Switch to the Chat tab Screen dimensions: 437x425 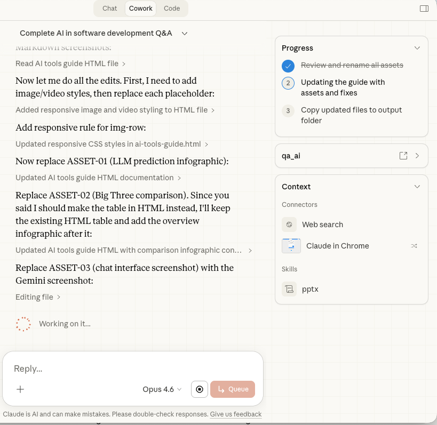[109, 8]
